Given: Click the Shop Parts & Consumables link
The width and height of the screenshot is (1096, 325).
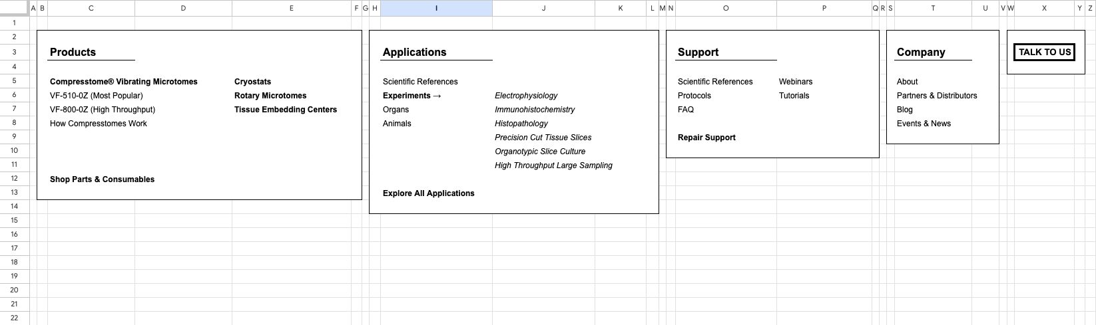Looking at the screenshot, I should (x=102, y=179).
